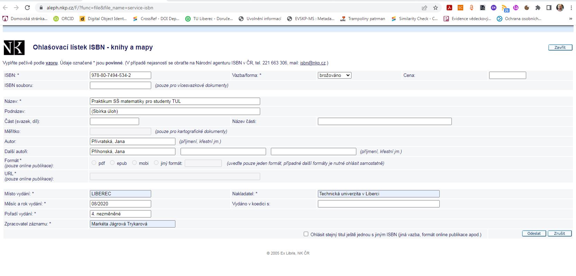Screen dimensions: 576x276
Task: Reload the page with the refresh icon
Action: [27, 8]
